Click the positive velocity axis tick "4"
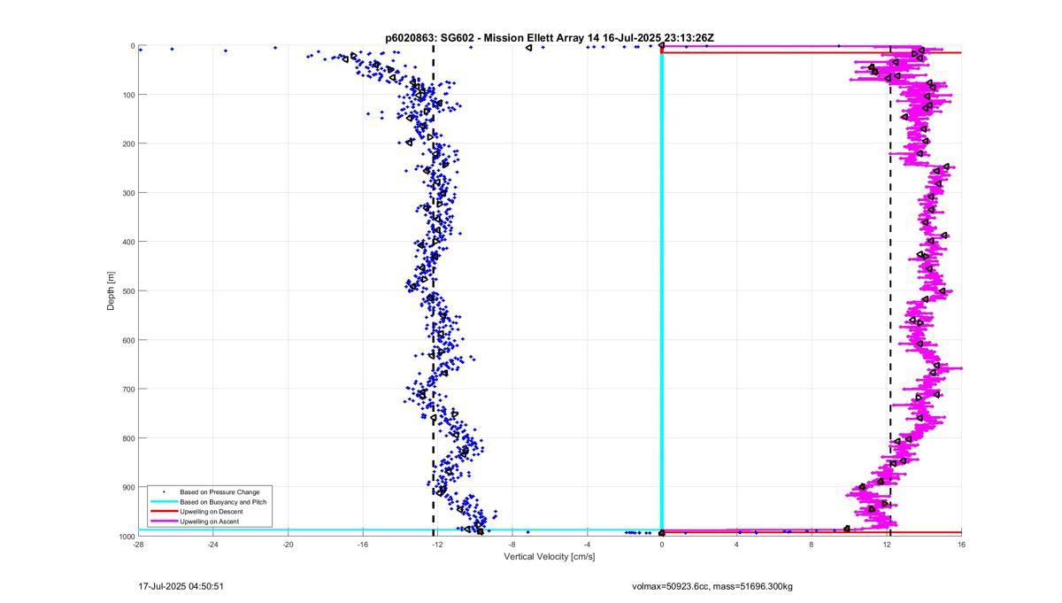This screenshot has height=603, width=1062. tap(736, 545)
